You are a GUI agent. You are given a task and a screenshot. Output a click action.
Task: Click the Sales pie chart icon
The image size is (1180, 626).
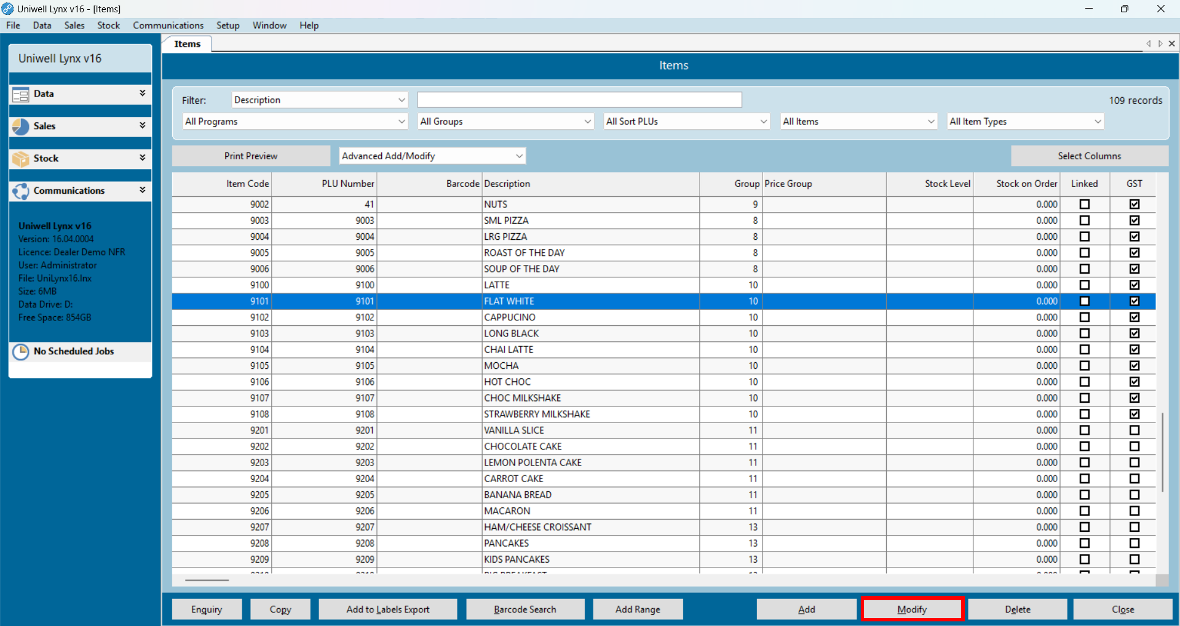tap(21, 126)
